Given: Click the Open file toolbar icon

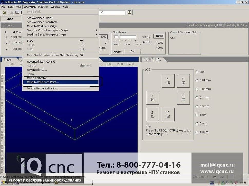Looking at the screenshot, I should [x=4, y=12].
